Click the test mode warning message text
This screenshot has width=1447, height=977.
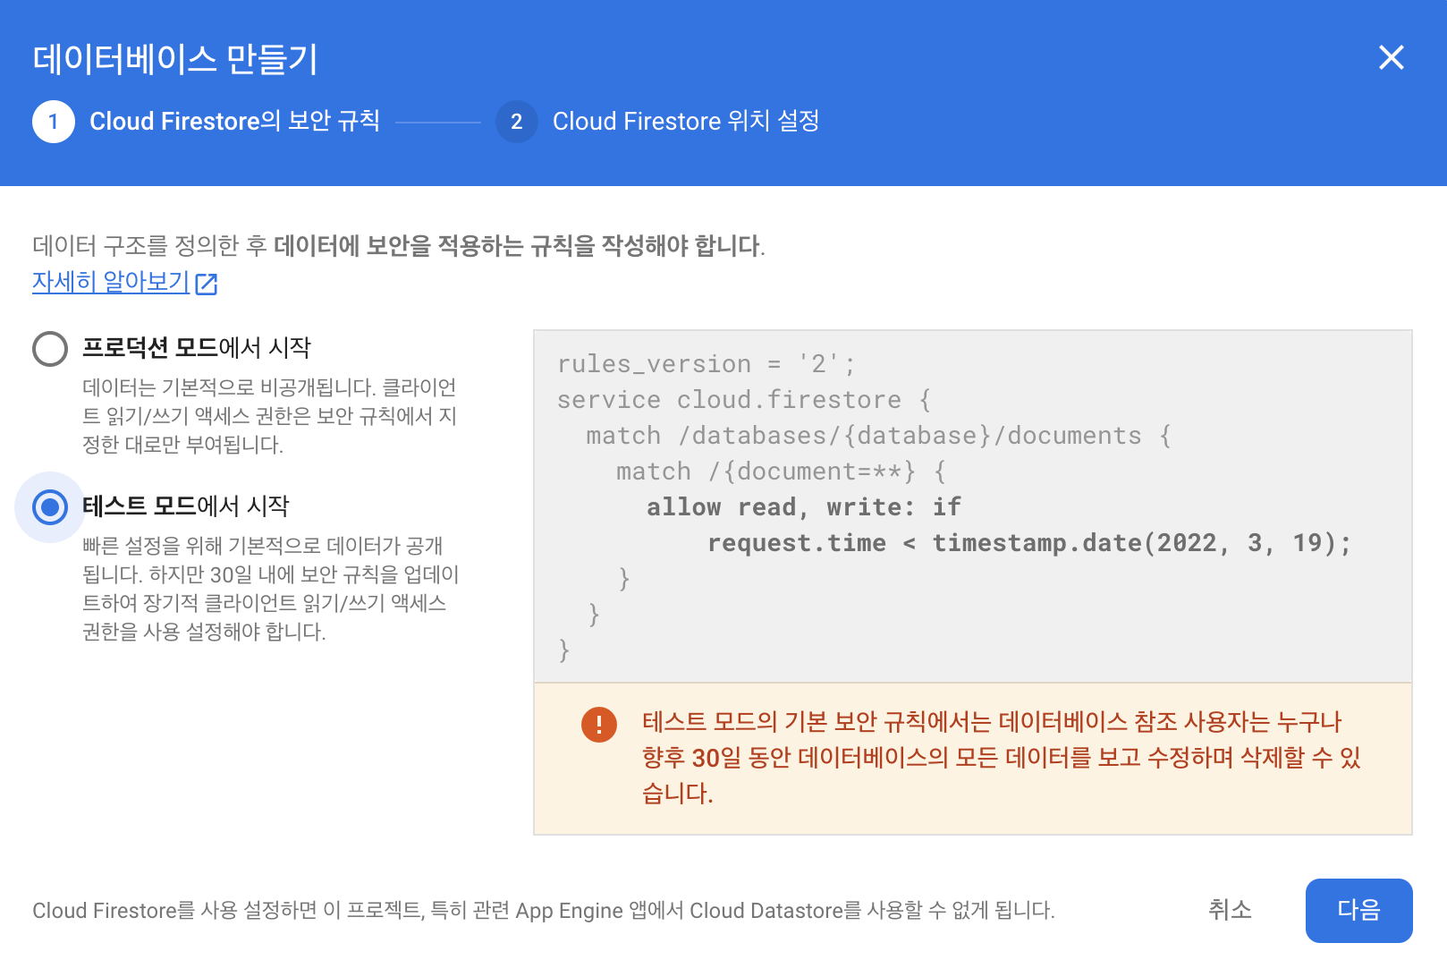pyautogui.click(x=1002, y=758)
